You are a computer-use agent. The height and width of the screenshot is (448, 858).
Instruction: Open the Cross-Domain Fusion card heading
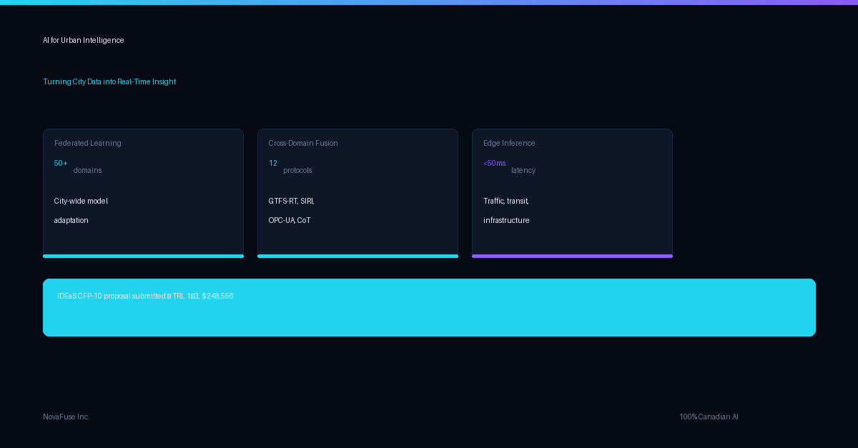click(x=303, y=144)
